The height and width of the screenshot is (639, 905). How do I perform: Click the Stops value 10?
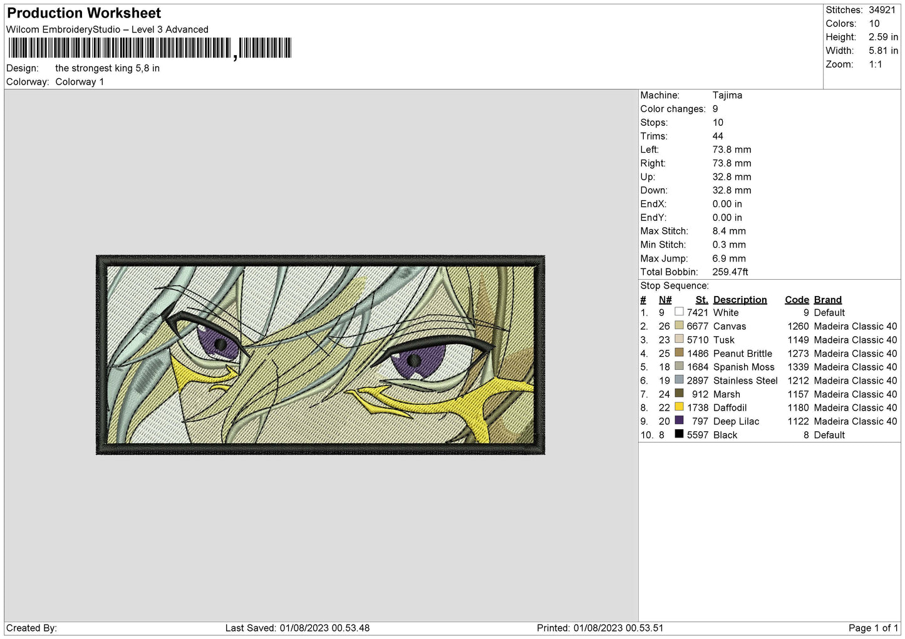[x=718, y=123]
